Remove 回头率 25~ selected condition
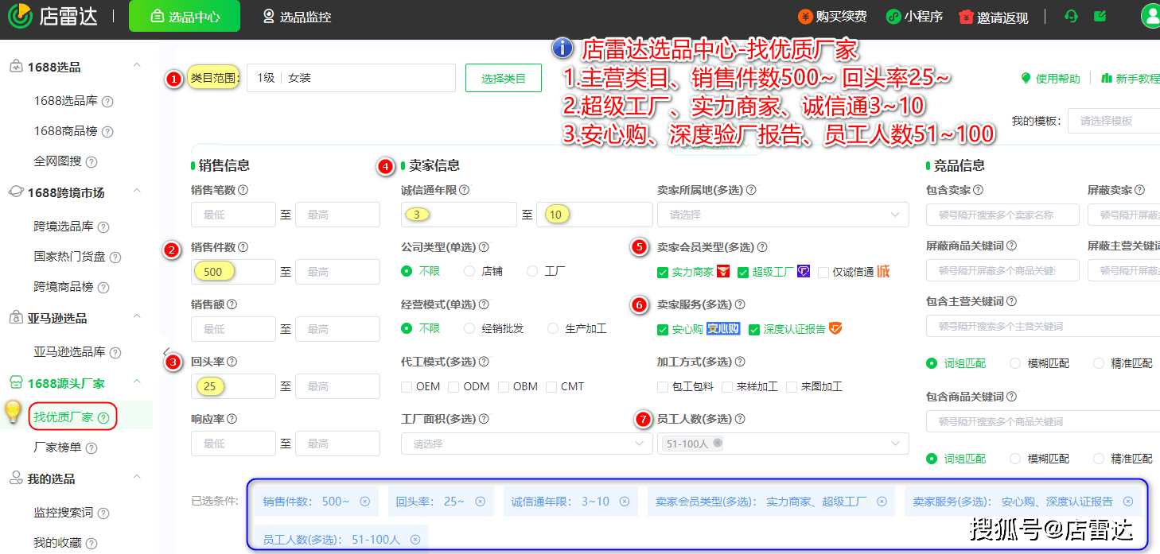The height and width of the screenshot is (554, 1160). 481,502
